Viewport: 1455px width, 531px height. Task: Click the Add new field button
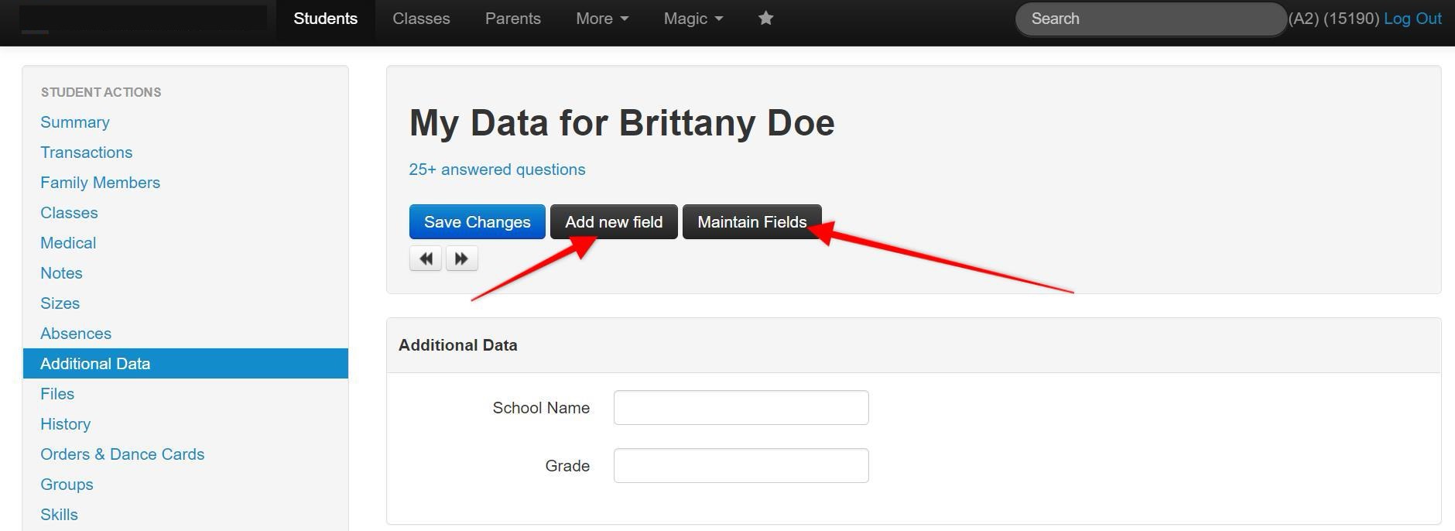pyautogui.click(x=614, y=222)
